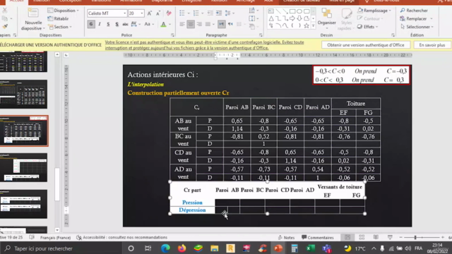Toggle underline formatting
This screenshot has height=254, width=452.
108,24
